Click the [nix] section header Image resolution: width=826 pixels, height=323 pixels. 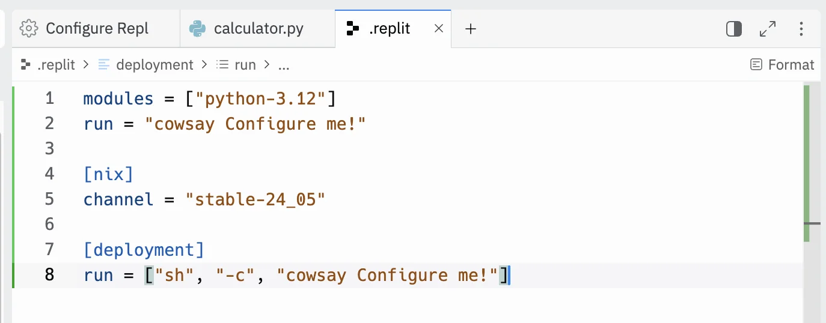(108, 174)
